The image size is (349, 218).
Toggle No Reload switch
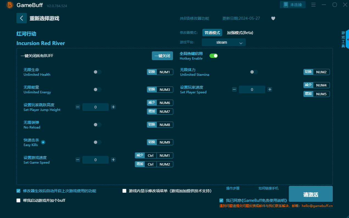(97, 125)
